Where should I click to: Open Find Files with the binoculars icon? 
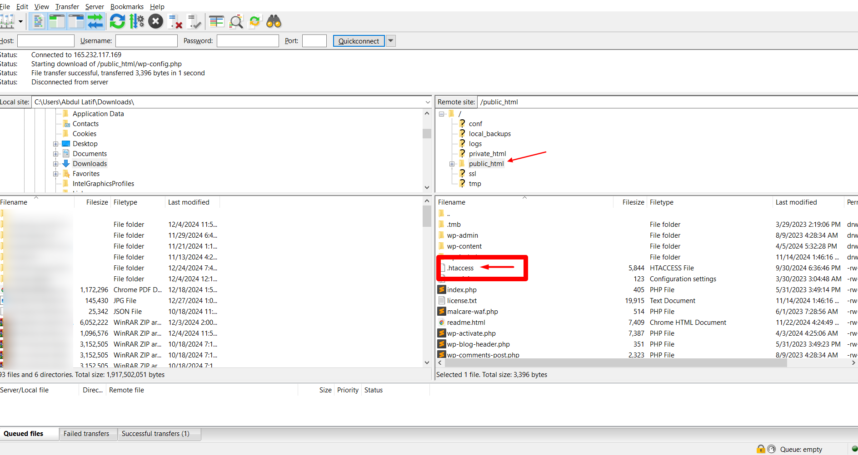(x=274, y=21)
